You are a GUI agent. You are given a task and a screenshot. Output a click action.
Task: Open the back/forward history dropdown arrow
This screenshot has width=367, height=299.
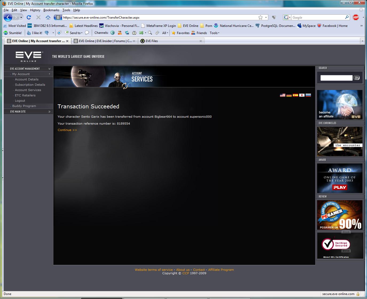21,18
